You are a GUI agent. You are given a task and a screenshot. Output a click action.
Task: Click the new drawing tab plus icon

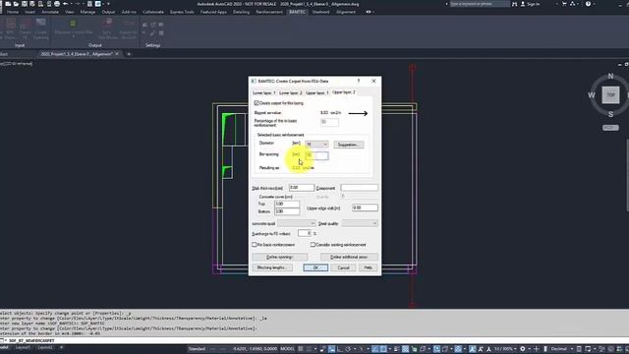(x=129, y=54)
